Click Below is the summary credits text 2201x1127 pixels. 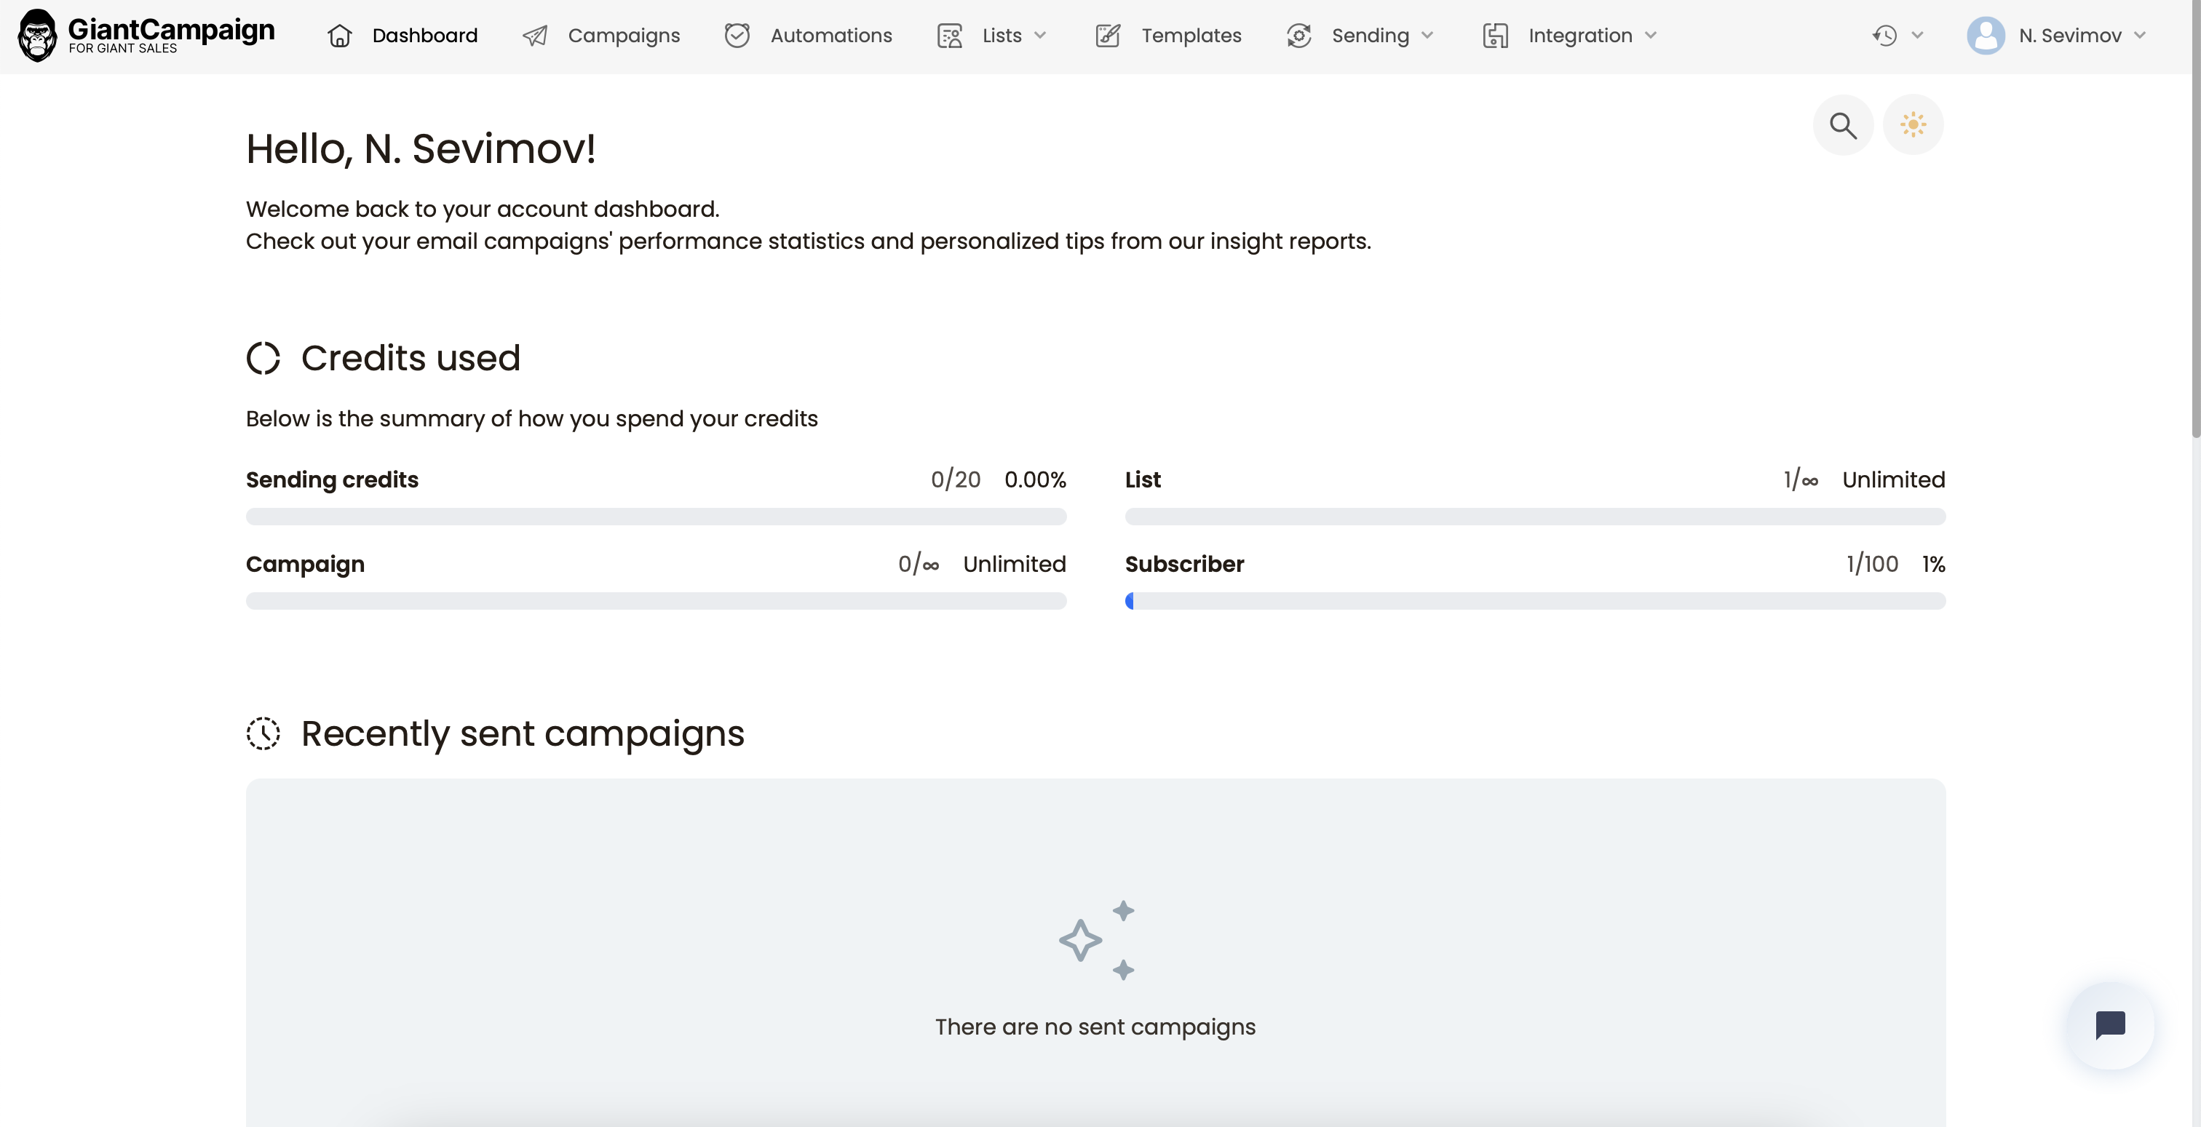(x=531, y=419)
